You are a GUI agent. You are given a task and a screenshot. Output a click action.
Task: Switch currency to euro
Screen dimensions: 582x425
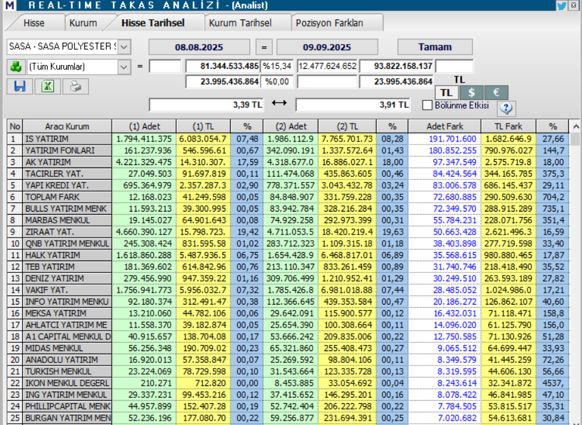point(496,92)
